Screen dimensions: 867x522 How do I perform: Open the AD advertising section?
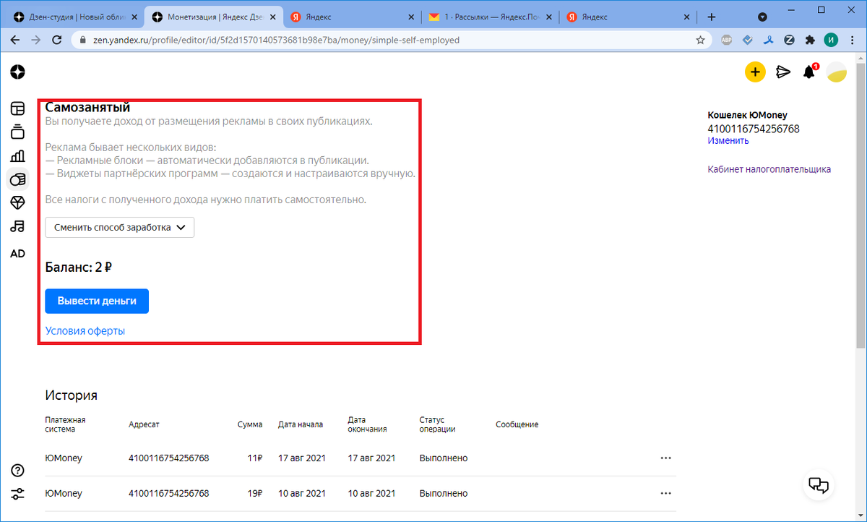pyautogui.click(x=17, y=253)
